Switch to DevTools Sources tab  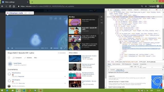(130, 10)
